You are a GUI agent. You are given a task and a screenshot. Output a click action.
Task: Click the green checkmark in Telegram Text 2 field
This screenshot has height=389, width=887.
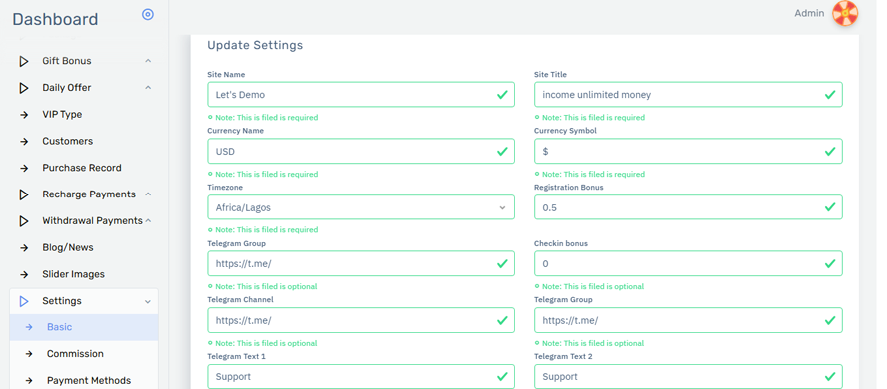tap(830, 377)
